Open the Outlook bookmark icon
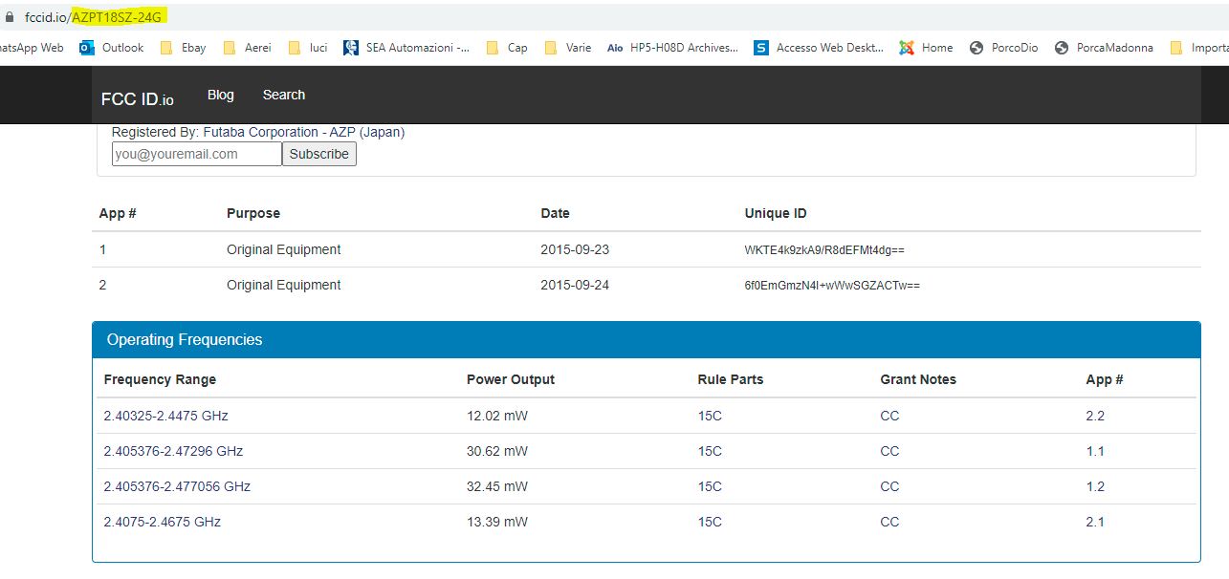The width and height of the screenshot is (1229, 579). (87, 48)
